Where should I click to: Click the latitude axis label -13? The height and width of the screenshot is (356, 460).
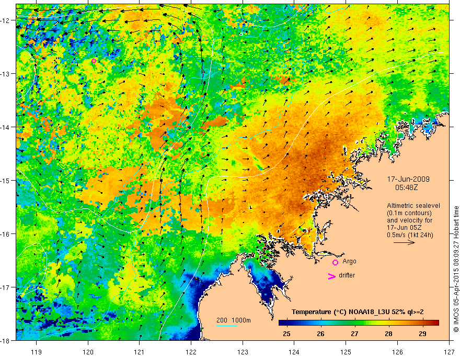(5, 74)
